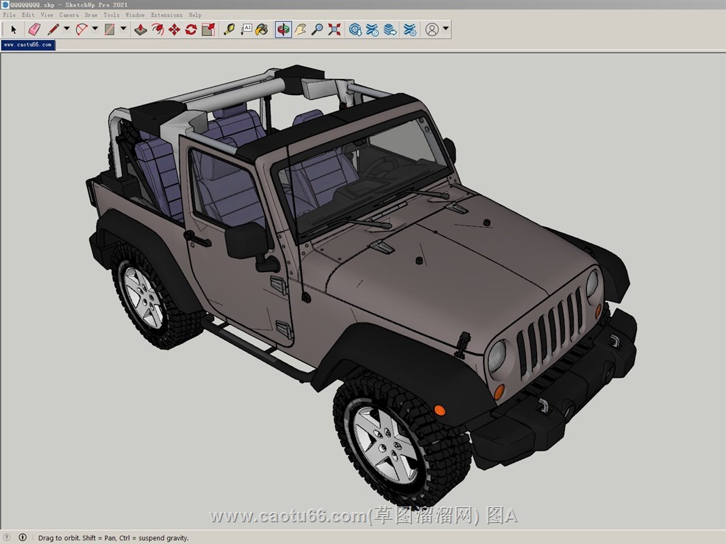The image size is (726, 544).
Task: Pick the Eraser tool
Action: [34, 29]
